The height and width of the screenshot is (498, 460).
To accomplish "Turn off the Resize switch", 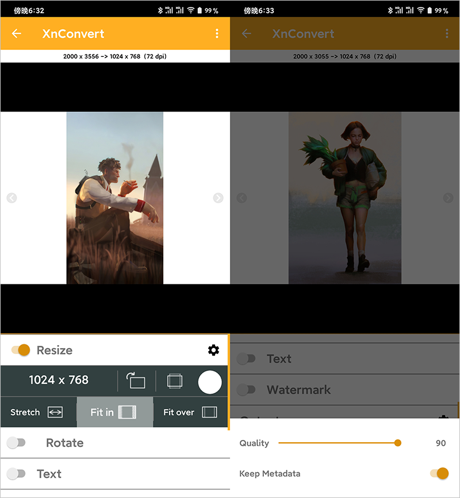I will pyautogui.click(x=21, y=350).
